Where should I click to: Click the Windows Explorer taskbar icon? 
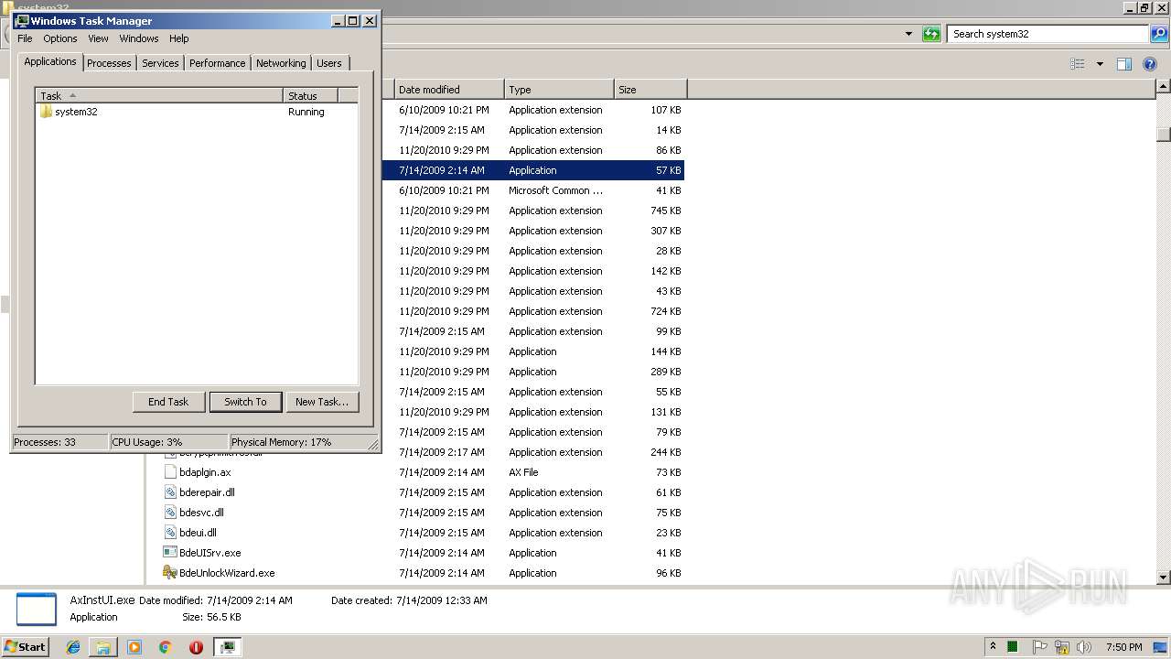pyautogui.click(x=103, y=647)
